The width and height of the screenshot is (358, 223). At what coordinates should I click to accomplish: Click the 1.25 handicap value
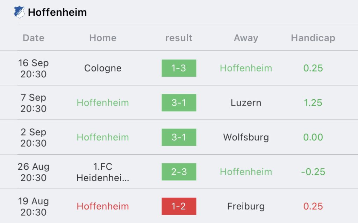[x=313, y=103]
